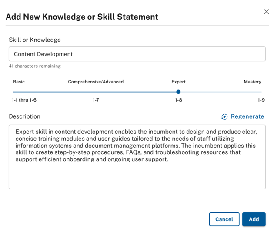Select the Expert level label
Viewport: 274px width, 235px height.
tap(178, 82)
